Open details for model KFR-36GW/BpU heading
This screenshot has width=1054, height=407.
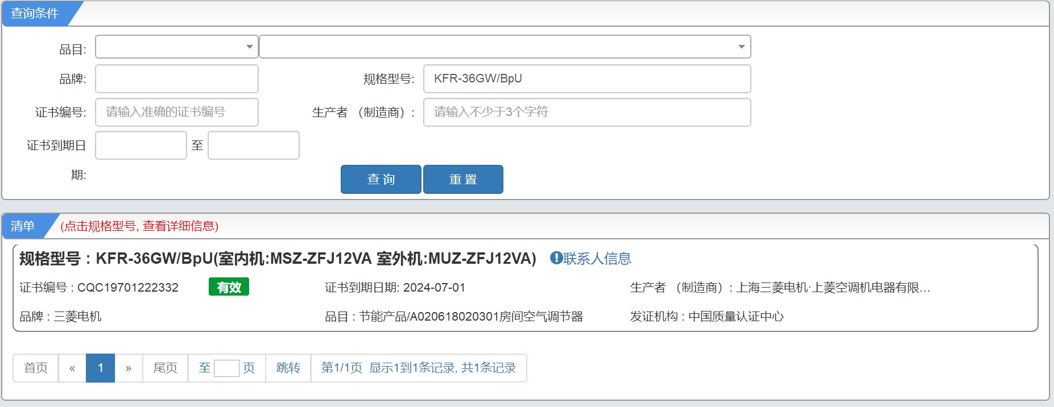pos(278,259)
